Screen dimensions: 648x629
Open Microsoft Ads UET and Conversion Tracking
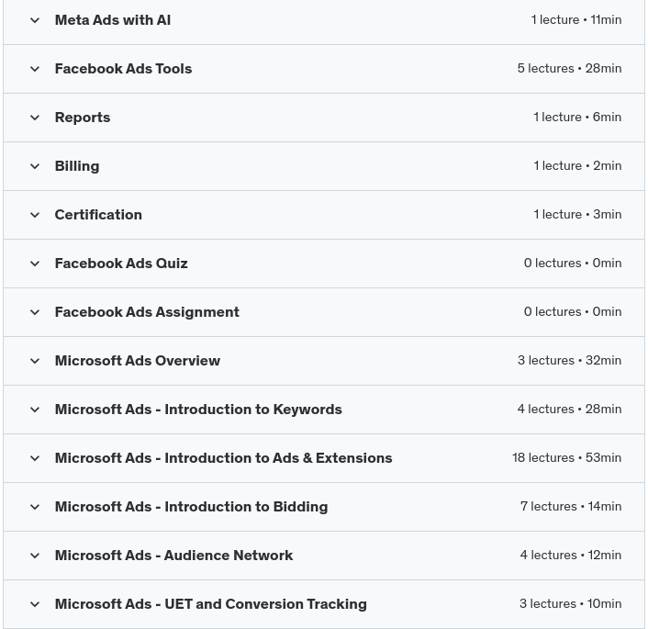(210, 604)
